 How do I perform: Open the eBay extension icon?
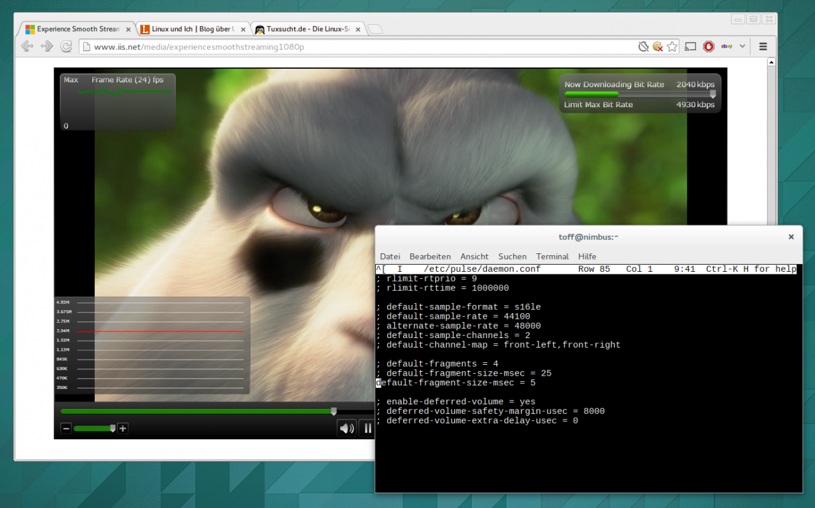(726, 46)
